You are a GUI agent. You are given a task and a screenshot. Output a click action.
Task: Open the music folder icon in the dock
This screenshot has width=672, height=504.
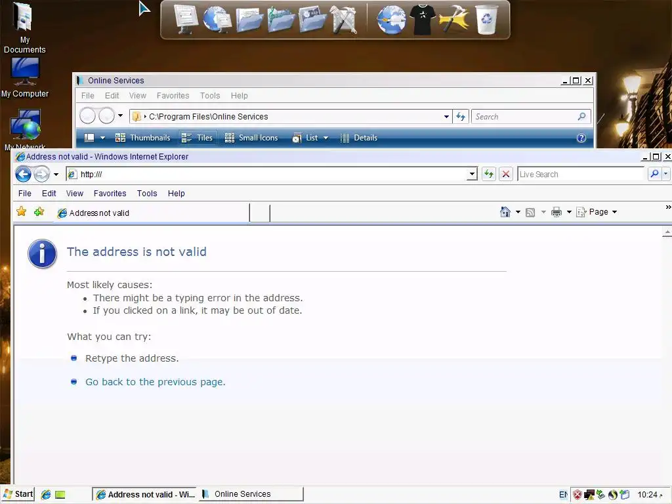tap(281, 20)
